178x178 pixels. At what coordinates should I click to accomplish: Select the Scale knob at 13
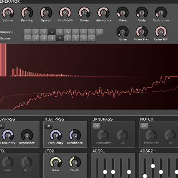click(x=142, y=13)
